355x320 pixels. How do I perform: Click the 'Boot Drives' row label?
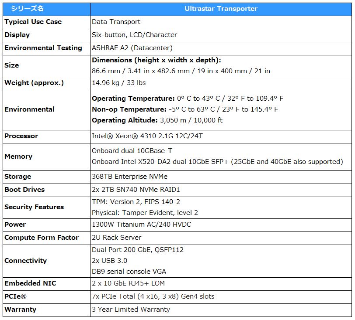[x=24, y=190]
